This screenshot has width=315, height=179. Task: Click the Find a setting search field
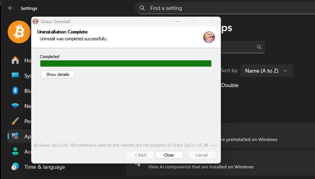[225, 8]
